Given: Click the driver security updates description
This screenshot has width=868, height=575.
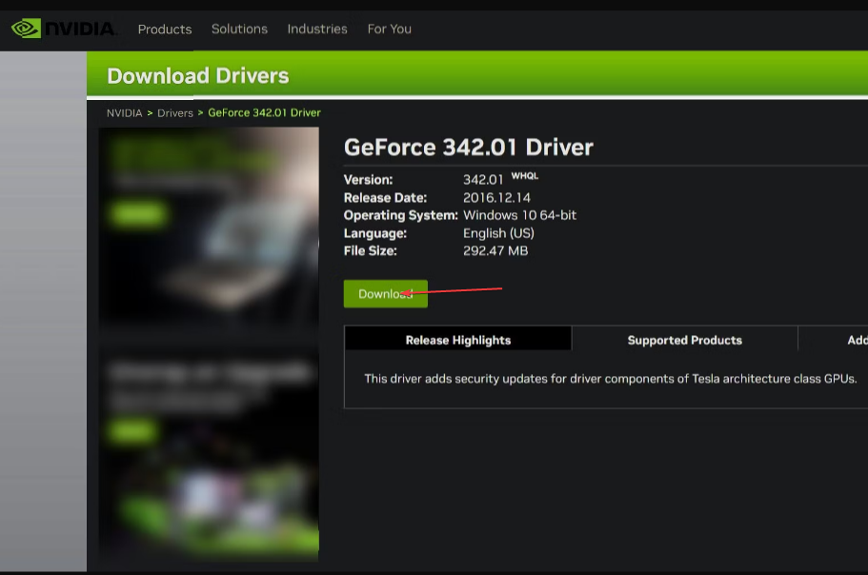Looking at the screenshot, I should point(610,379).
